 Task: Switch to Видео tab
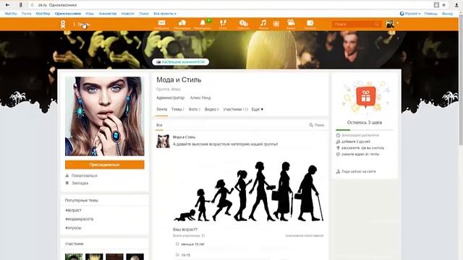[x=211, y=109]
